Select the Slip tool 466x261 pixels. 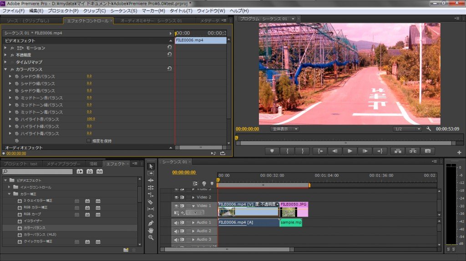tap(151, 209)
